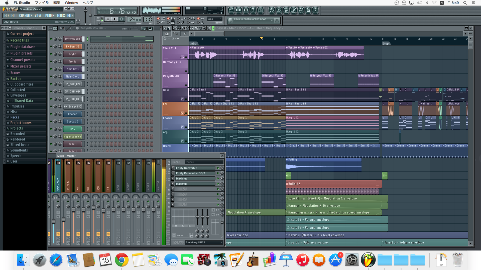Select the delete tool in playlist toolbar
The image size is (481, 270).
coord(183,28)
